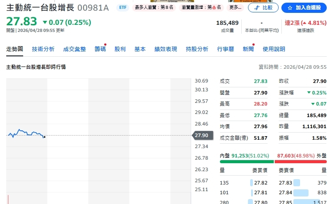This screenshot has width=329, height=204.
Task: Open the 籌碼 tab
Action: coord(100,49)
